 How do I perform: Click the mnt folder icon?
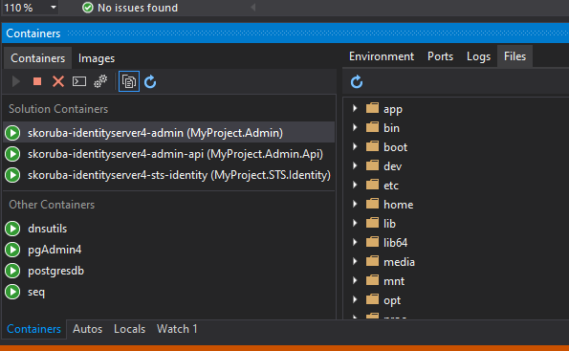click(372, 280)
